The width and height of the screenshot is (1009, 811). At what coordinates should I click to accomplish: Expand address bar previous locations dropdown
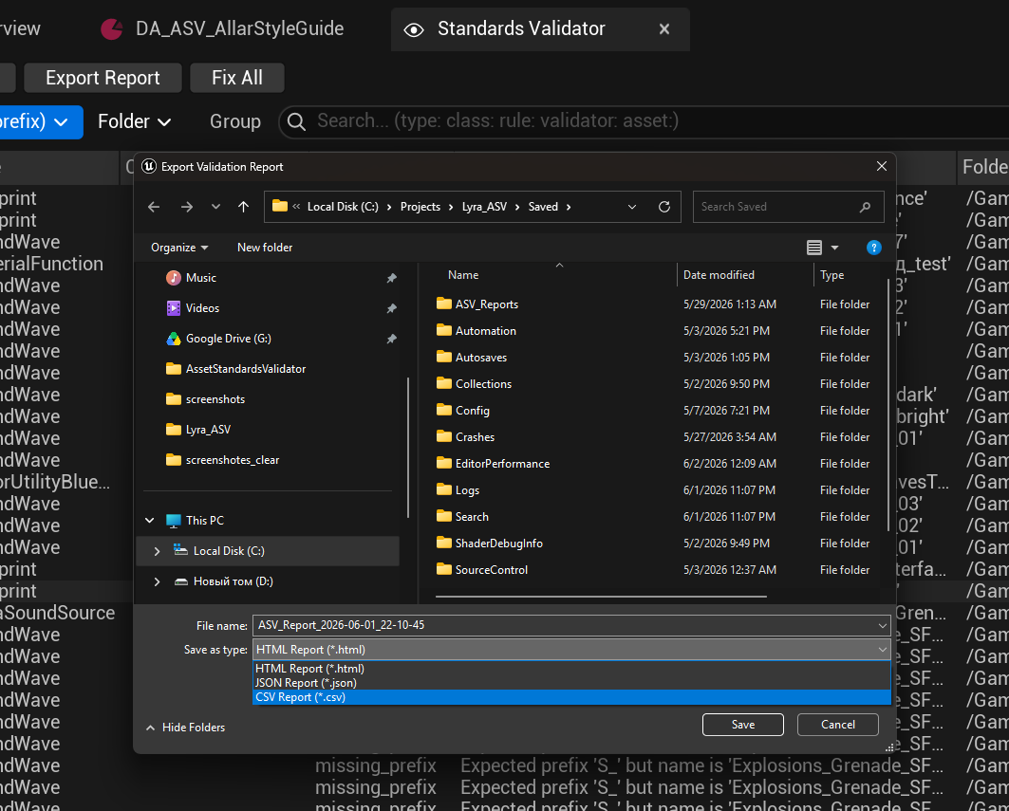click(632, 207)
